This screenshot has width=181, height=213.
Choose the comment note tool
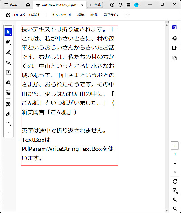tap(8, 42)
